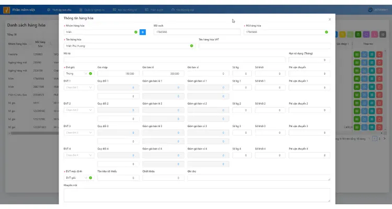This screenshot has height=209, width=392.
Task: Click the next page arrow in the pagination
Action: 385,138
